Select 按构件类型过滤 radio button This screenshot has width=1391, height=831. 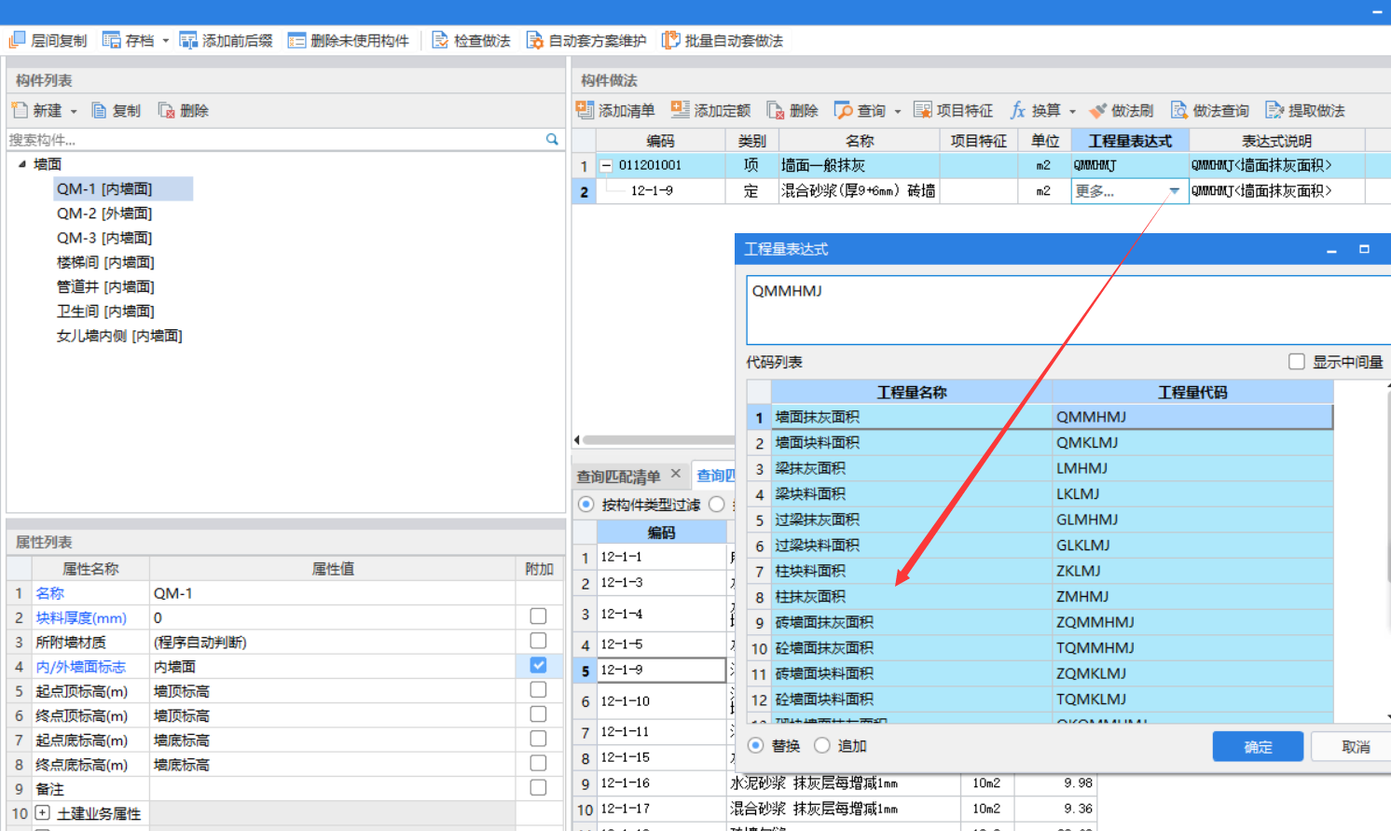[x=585, y=505]
